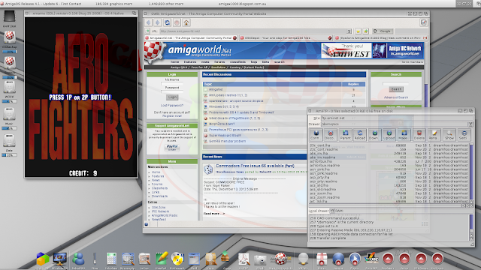Click the Login button on the website
The image size is (481, 270).
pos(172,97)
